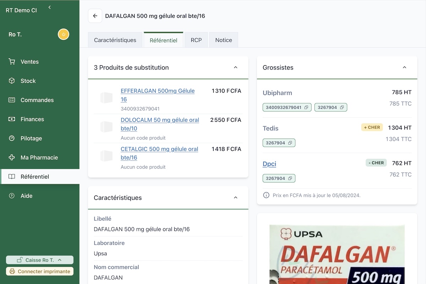Viewport: 426px width, 284px height.
Task: Open Ventes from the sidebar
Action: pos(29,62)
